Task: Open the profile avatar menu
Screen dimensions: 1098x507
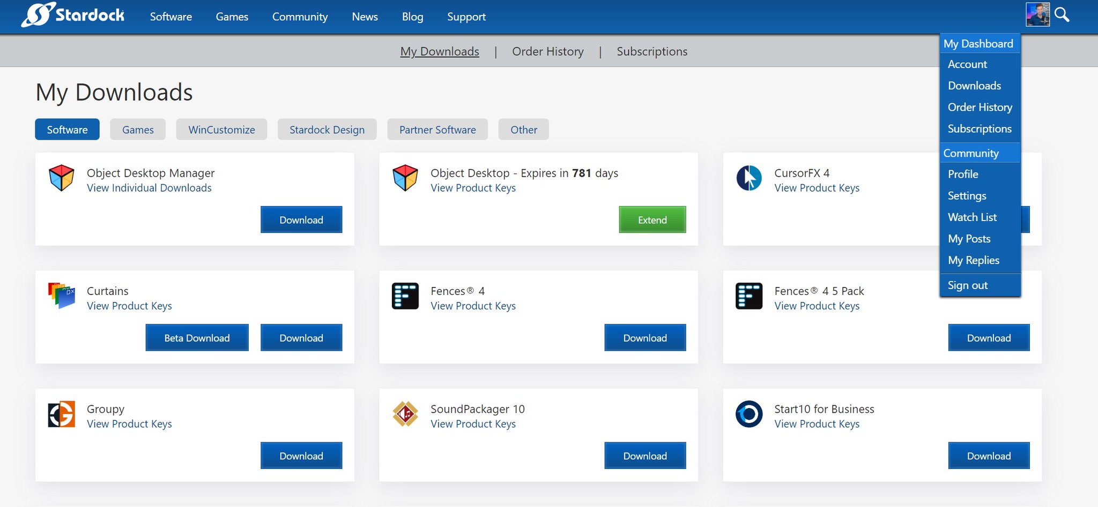Action: [x=1037, y=15]
